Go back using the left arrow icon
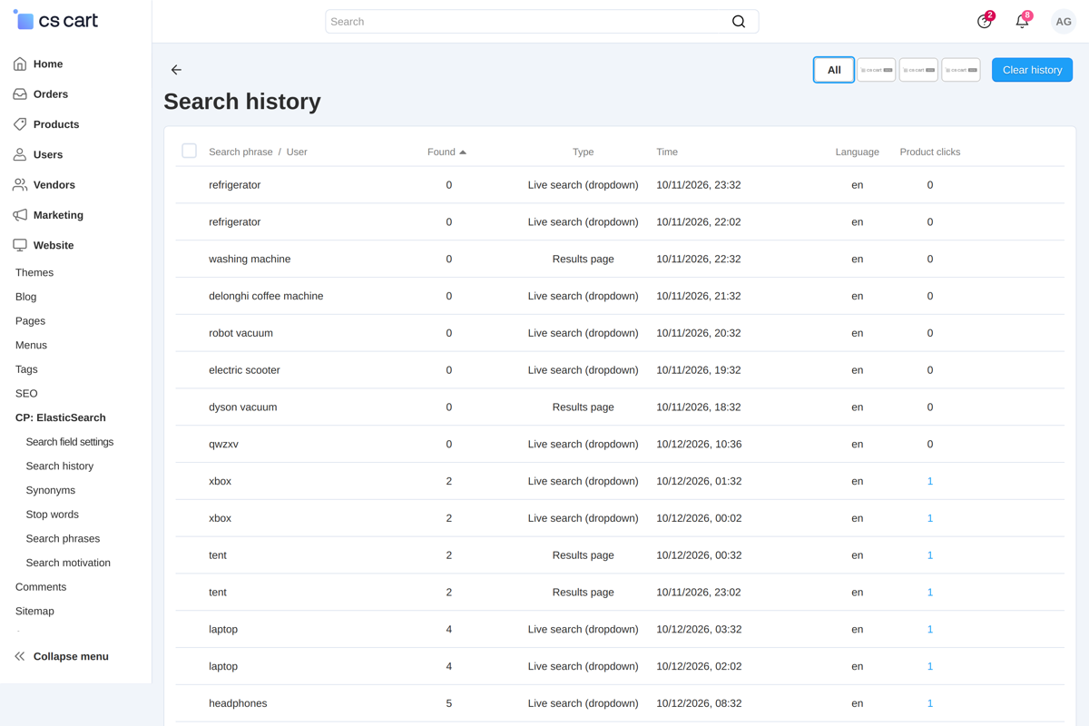This screenshot has width=1089, height=726. [x=176, y=70]
